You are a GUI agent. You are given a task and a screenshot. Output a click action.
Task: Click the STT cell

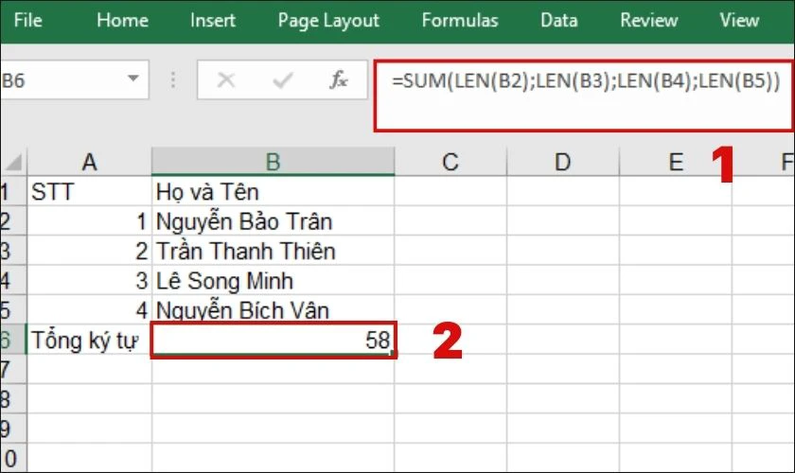(89, 191)
